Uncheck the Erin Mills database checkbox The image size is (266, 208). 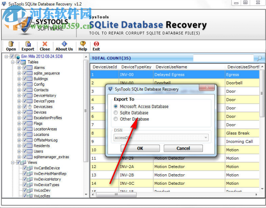pos(12,57)
